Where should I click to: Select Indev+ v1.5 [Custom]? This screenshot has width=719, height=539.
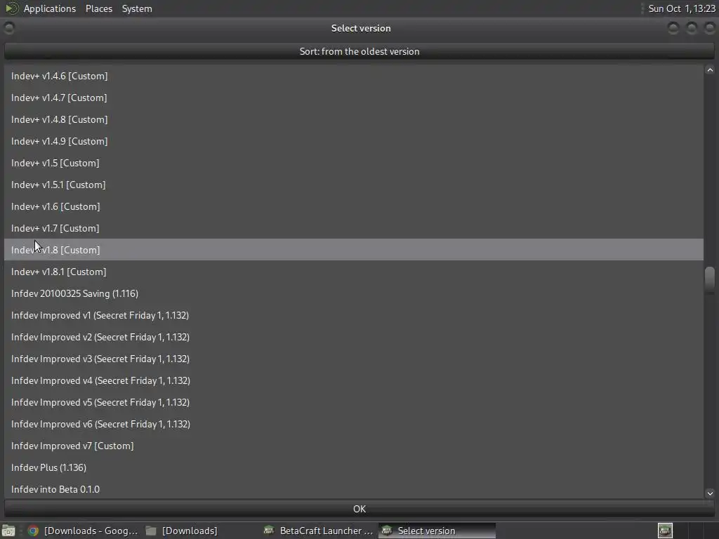[x=354, y=163]
